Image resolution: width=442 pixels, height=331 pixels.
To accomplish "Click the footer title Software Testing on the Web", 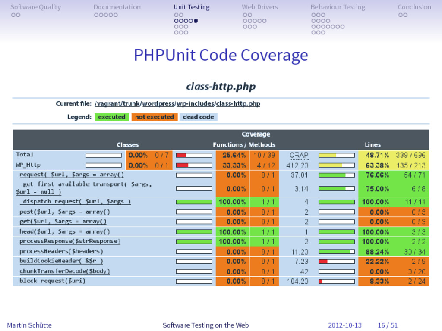I will (206, 325).
